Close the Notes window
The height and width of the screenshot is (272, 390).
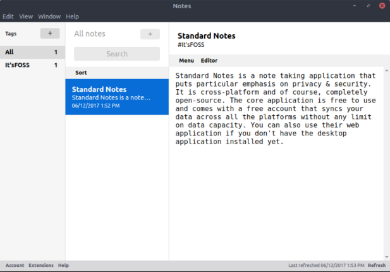coord(382,6)
